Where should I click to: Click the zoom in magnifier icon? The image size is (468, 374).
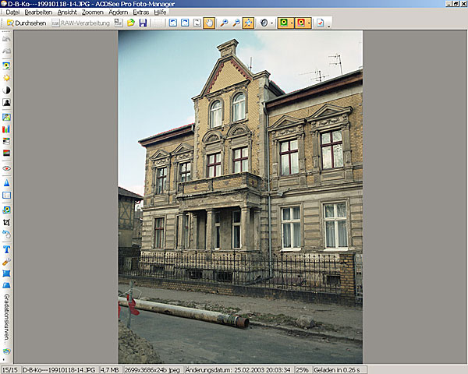223,23
